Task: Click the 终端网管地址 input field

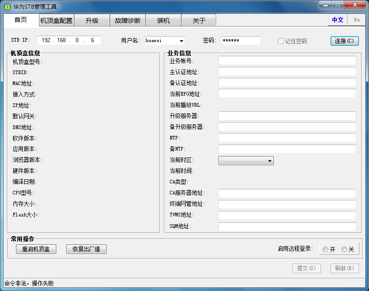Action: click(x=287, y=205)
